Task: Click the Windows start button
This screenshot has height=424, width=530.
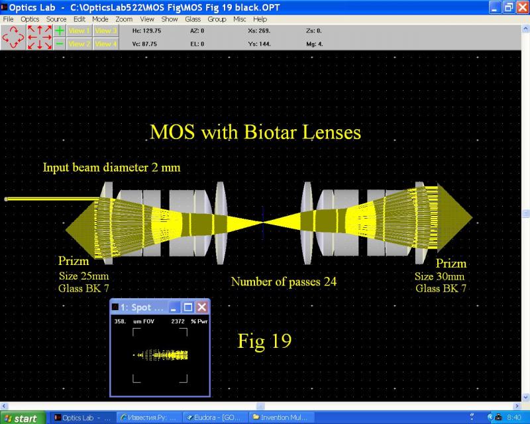Action: 22,418
